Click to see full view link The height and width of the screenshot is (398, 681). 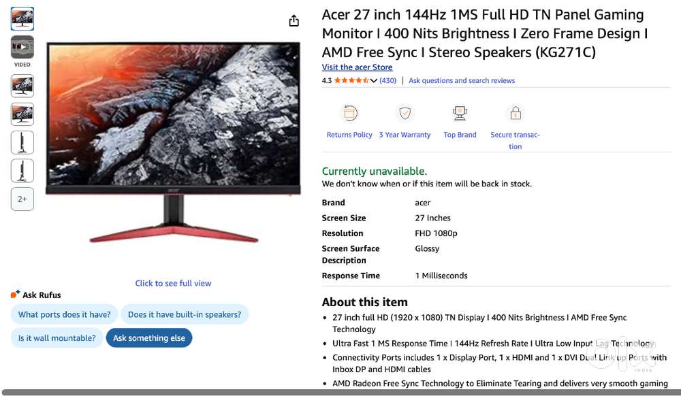click(x=173, y=284)
